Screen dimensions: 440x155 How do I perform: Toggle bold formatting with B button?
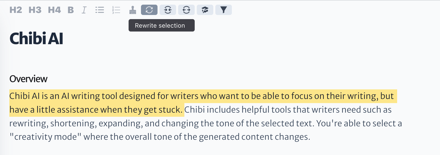coord(70,10)
